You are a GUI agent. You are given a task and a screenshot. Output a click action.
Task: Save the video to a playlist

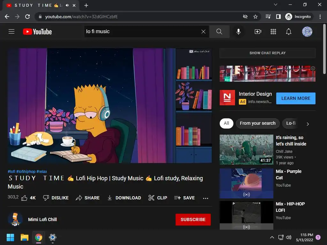coord(184,198)
